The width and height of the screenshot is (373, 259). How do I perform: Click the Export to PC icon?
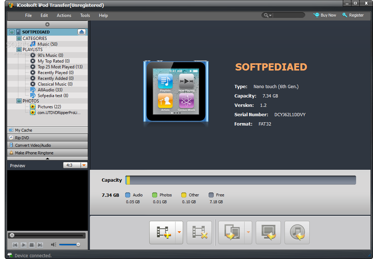click(268, 232)
